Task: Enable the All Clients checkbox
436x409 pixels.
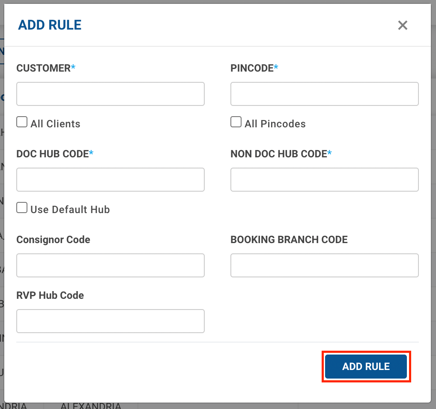Action: 22,122
